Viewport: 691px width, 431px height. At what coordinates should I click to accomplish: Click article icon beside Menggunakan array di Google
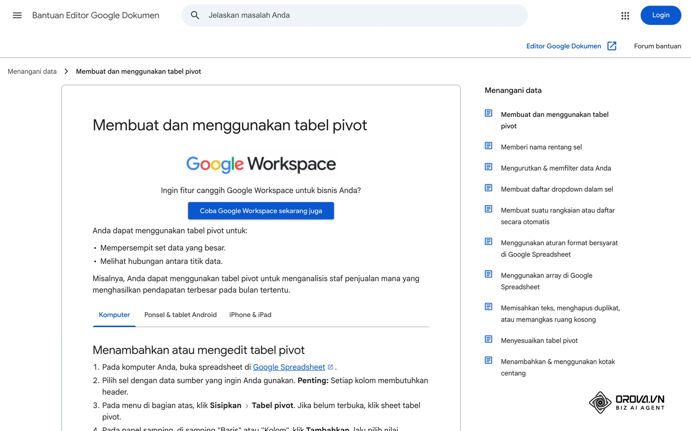click(x=488, y=274)
